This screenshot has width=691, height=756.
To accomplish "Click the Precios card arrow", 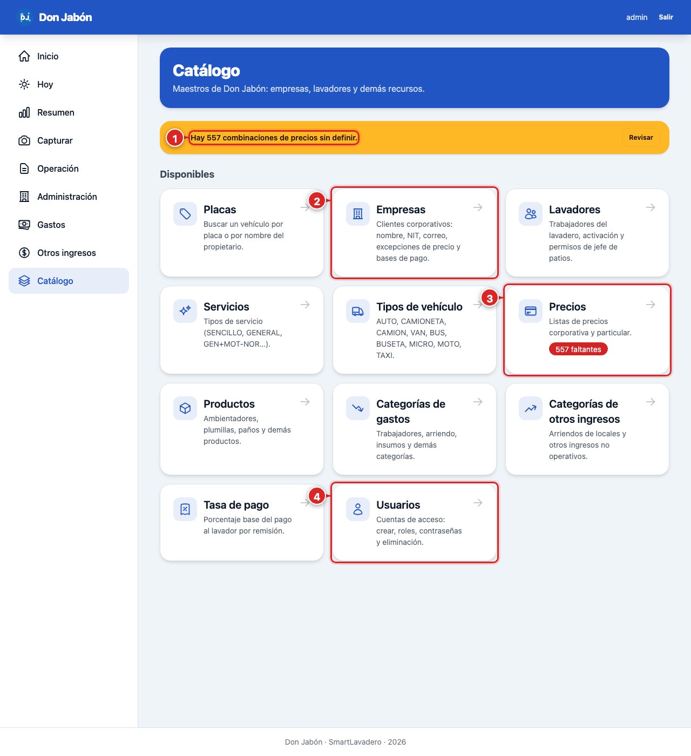I will pyautogui.click(x=651, y=305).
